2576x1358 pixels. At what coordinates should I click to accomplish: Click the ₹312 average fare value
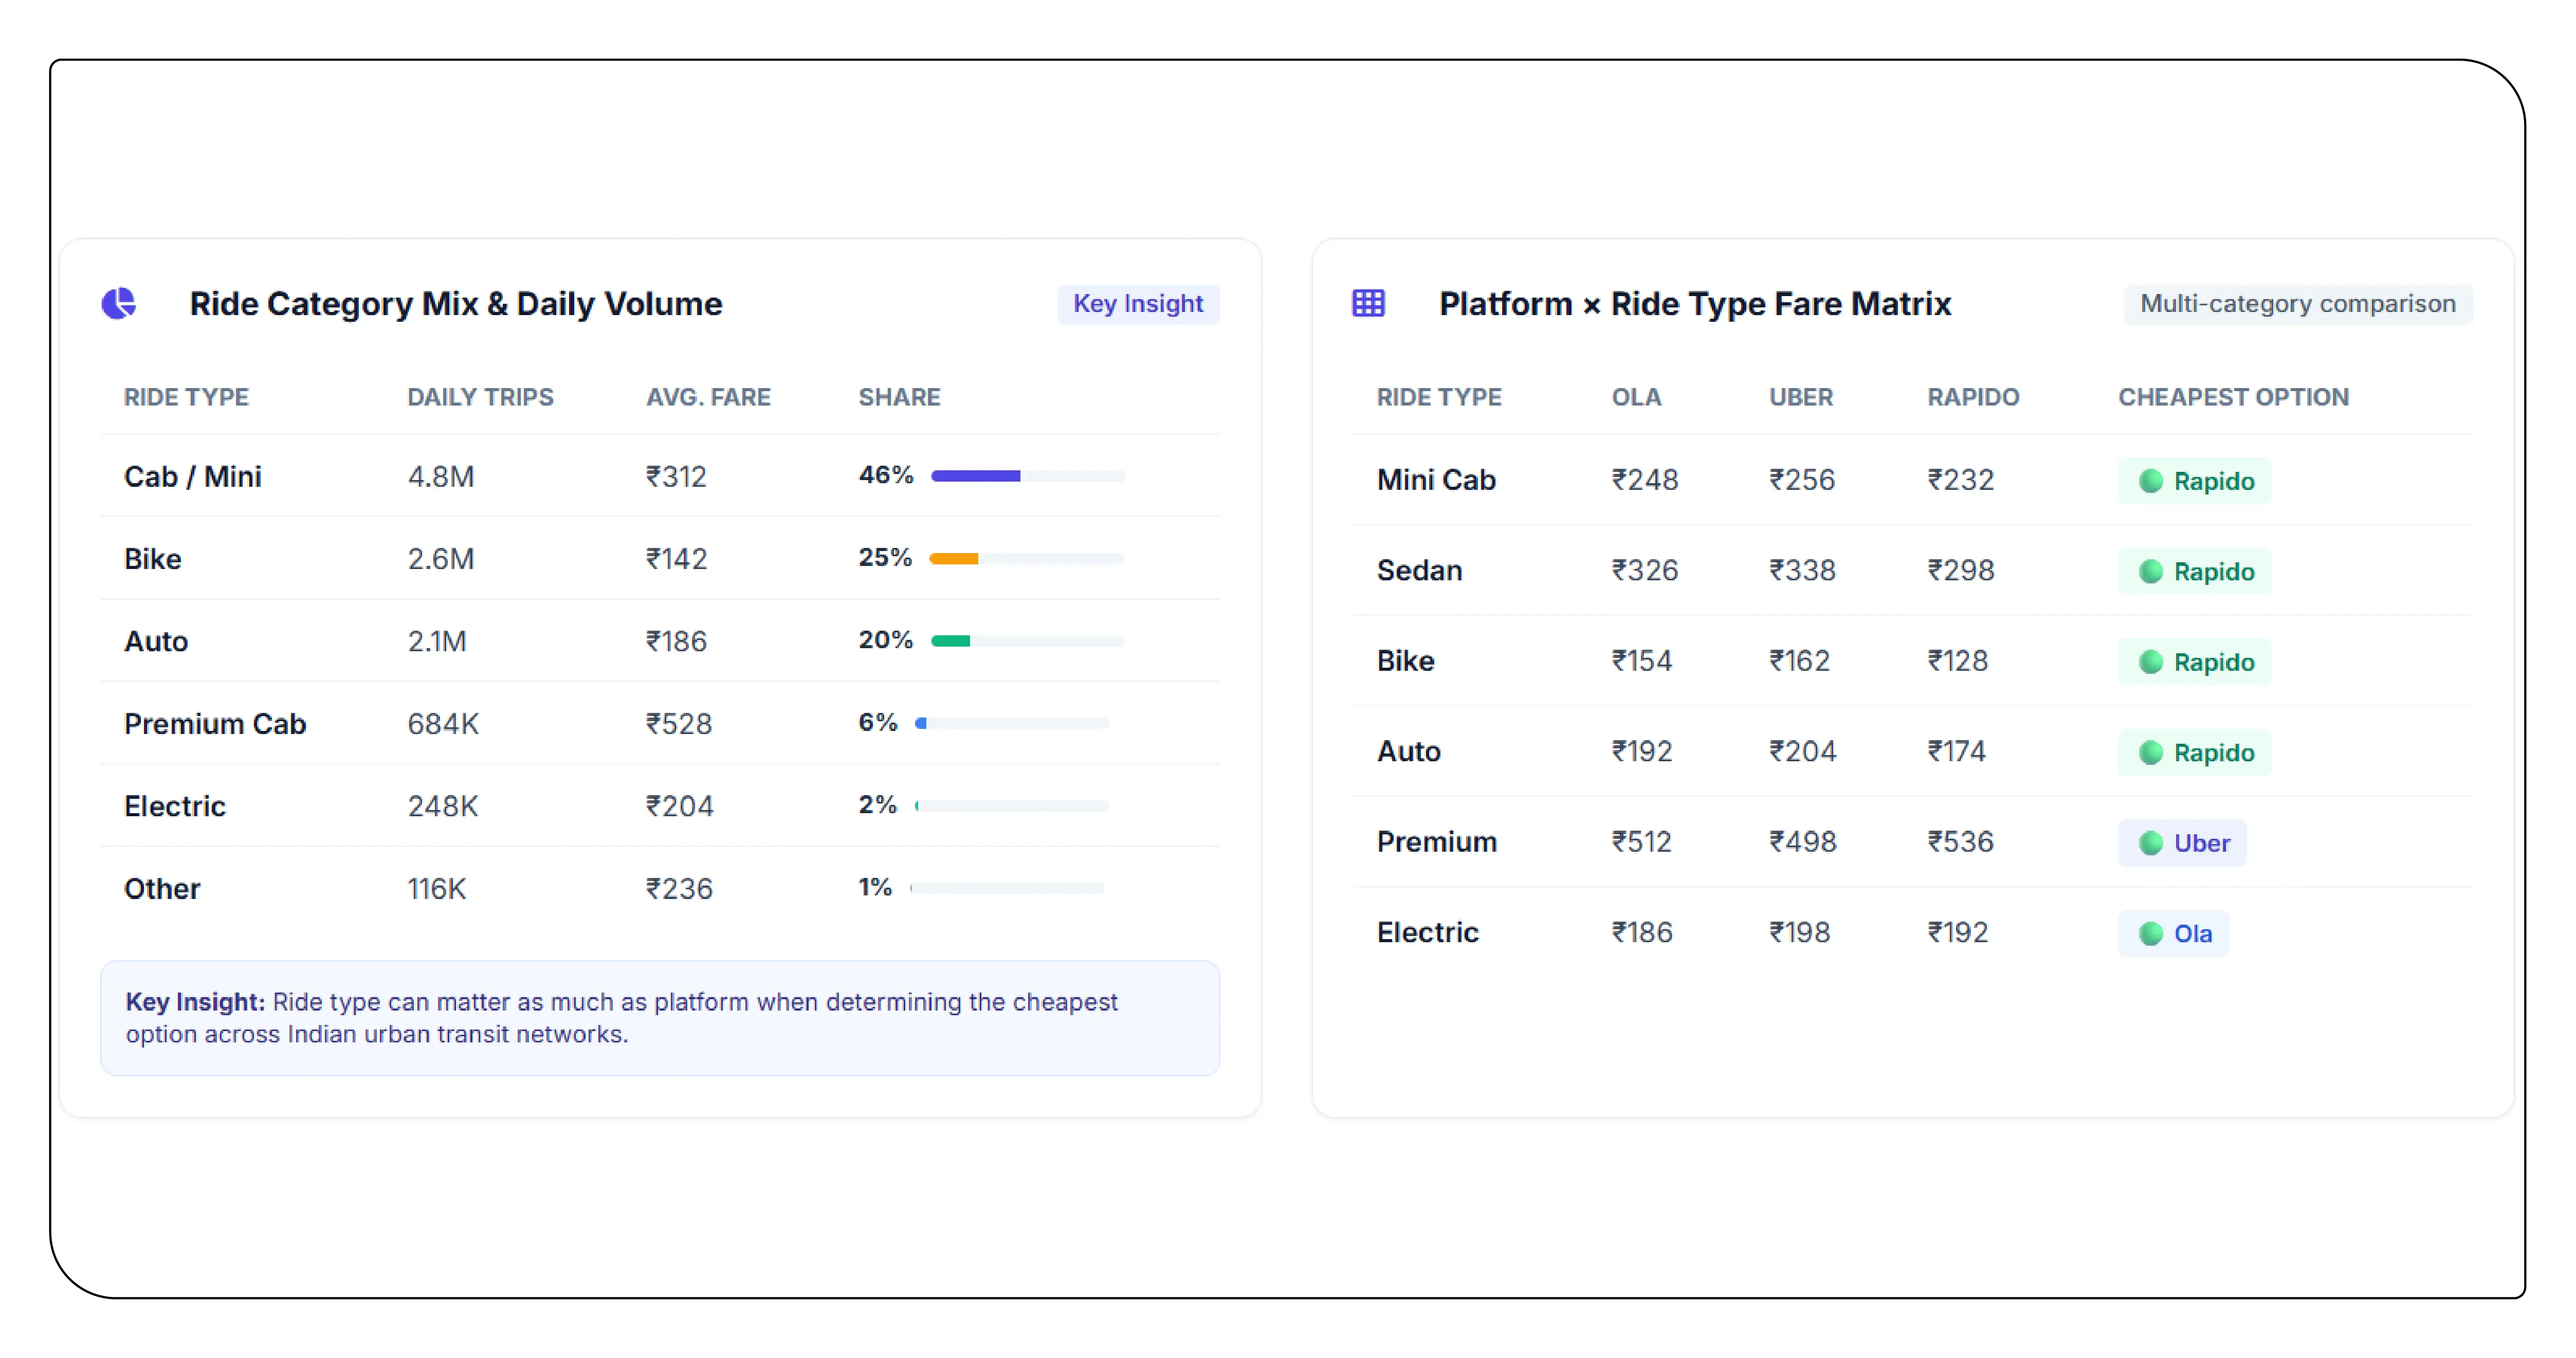coord(676,477)
